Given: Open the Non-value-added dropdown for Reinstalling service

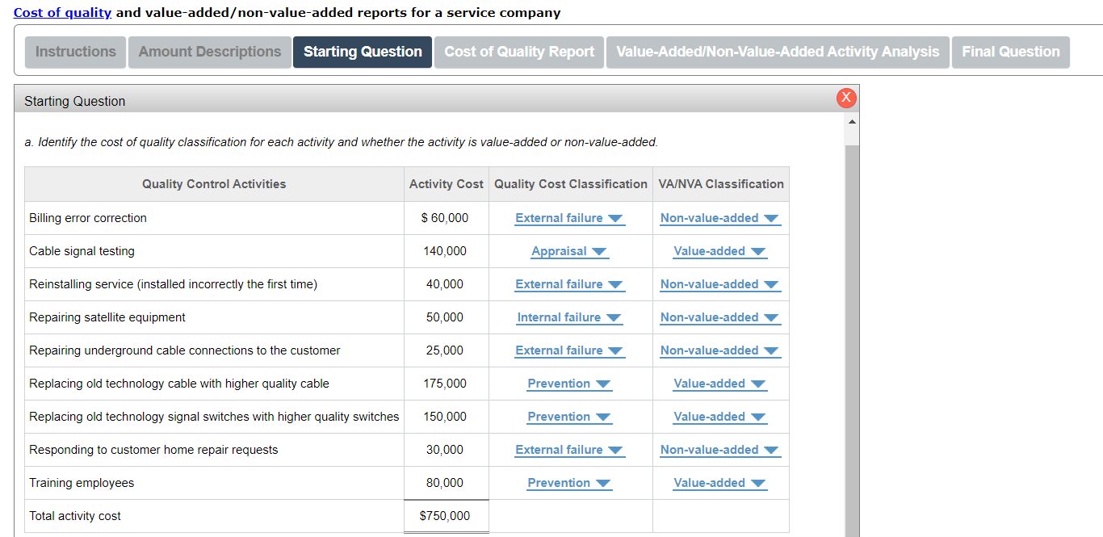Looking at the screenshot, I should pyautogui.click(x=719, y=283).
